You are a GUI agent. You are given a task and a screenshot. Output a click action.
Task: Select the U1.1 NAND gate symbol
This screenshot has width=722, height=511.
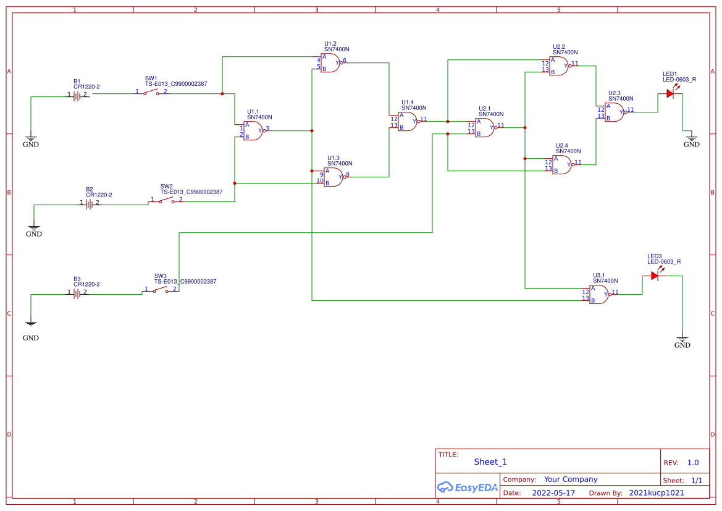[x=253, y=131]
